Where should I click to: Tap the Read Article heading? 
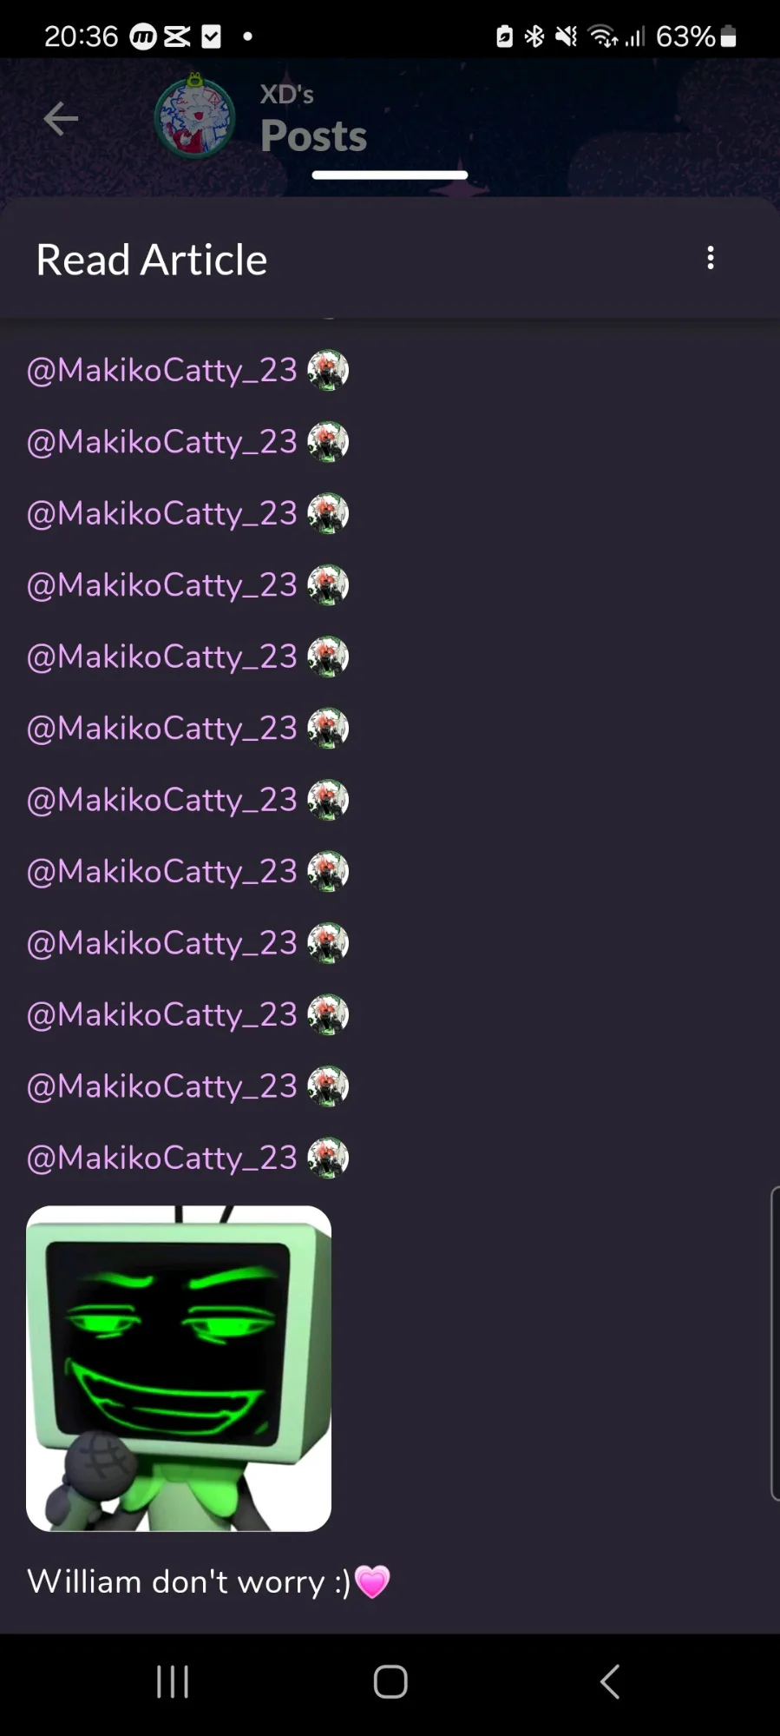(152, 260)
